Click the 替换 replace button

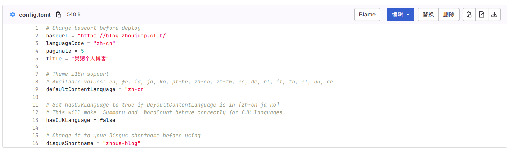pos(428,15)
